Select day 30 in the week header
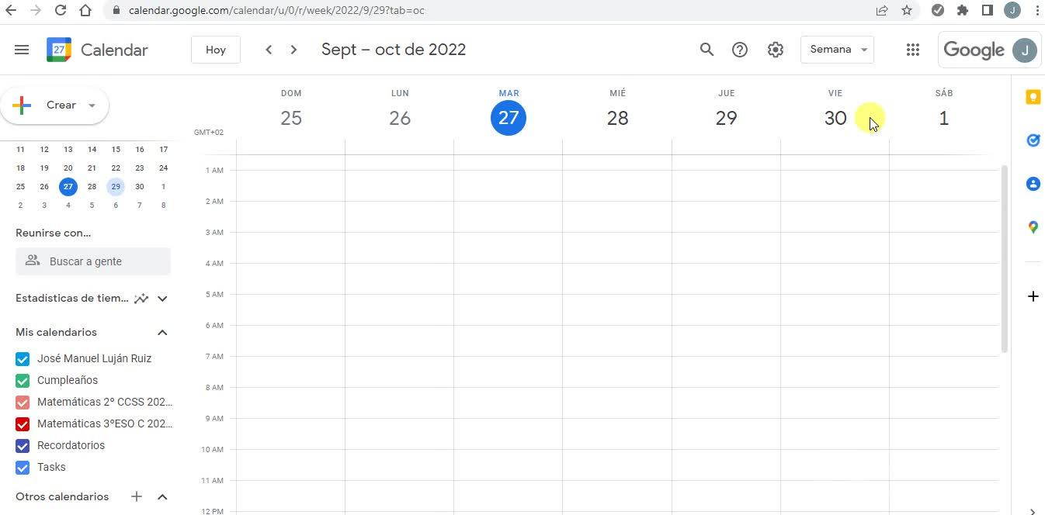 click(835, 118)
